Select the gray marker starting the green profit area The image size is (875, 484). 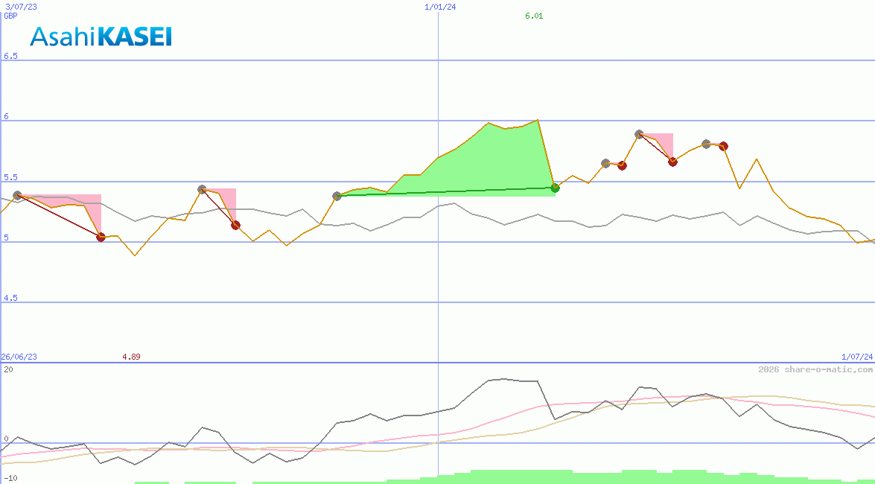[337, 196]
